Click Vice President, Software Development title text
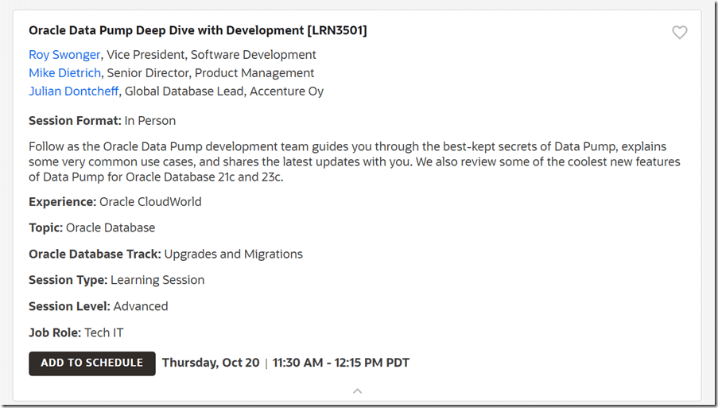The height and width of the screenshot is (408, 718). [x=212, y=55]
